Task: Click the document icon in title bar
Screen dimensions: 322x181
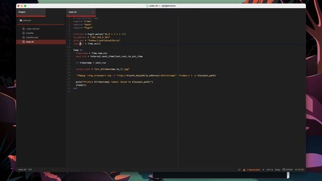Action: (147, 6)
